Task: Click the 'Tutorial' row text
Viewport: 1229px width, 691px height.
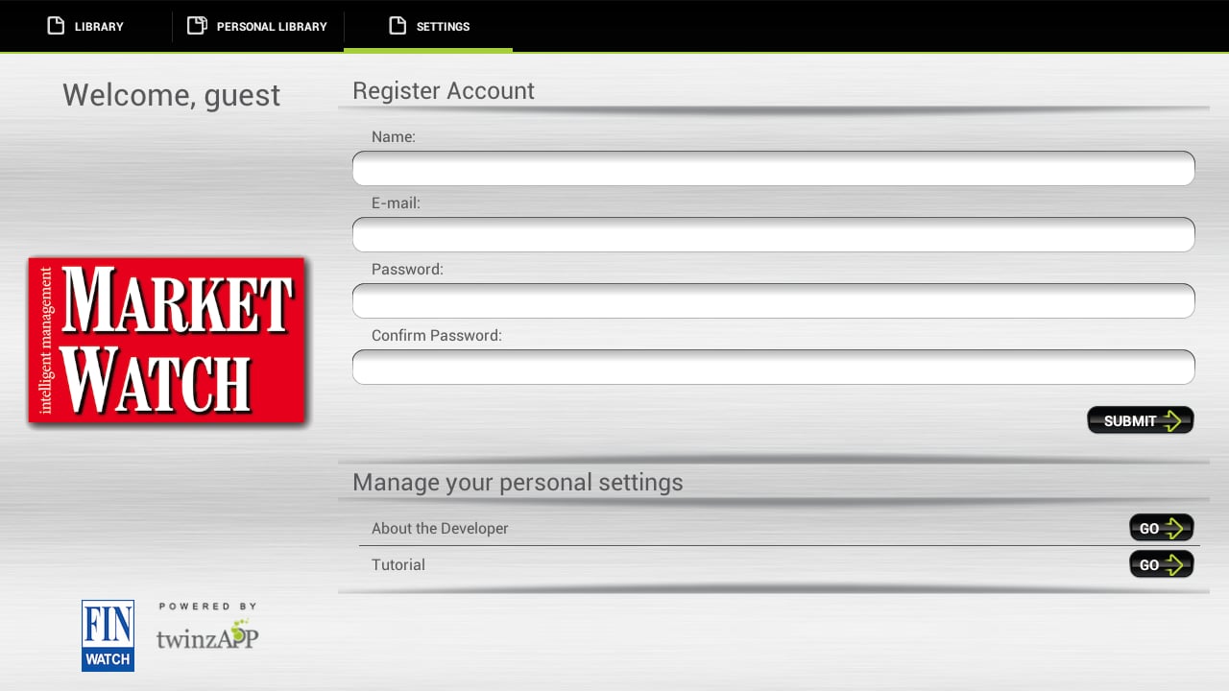Action: coord(398,564)
